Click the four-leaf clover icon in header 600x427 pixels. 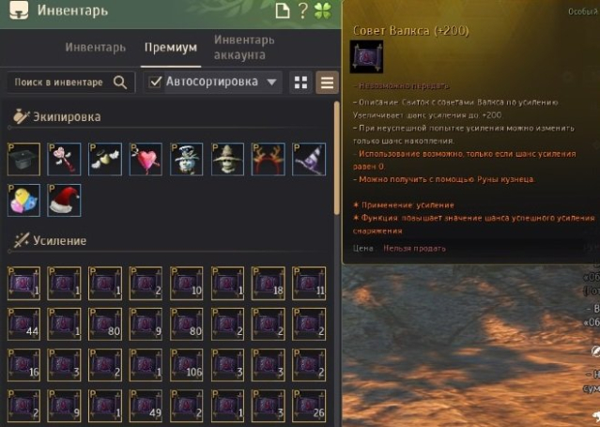[x=322, y=10]
